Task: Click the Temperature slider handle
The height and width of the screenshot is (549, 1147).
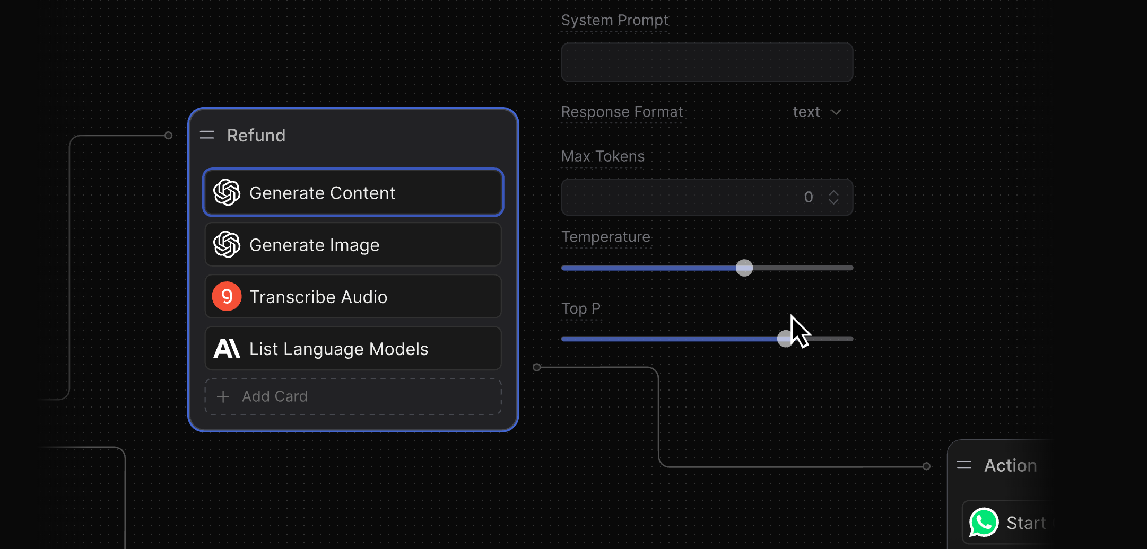Action: click(744, 268)
